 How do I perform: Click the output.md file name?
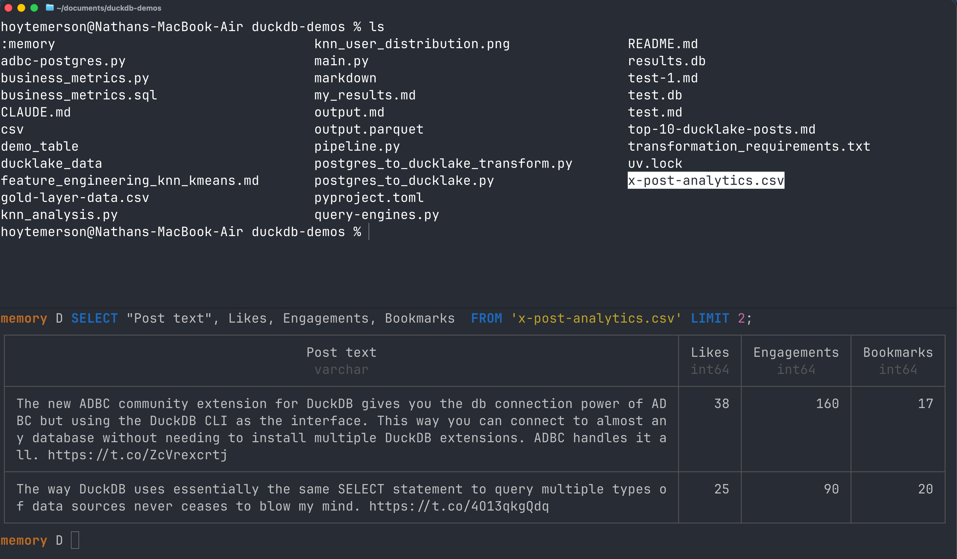click(x=349, y=112)
